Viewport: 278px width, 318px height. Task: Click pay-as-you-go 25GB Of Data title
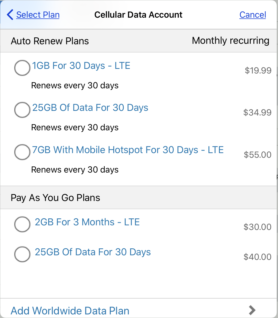point(93,252)
